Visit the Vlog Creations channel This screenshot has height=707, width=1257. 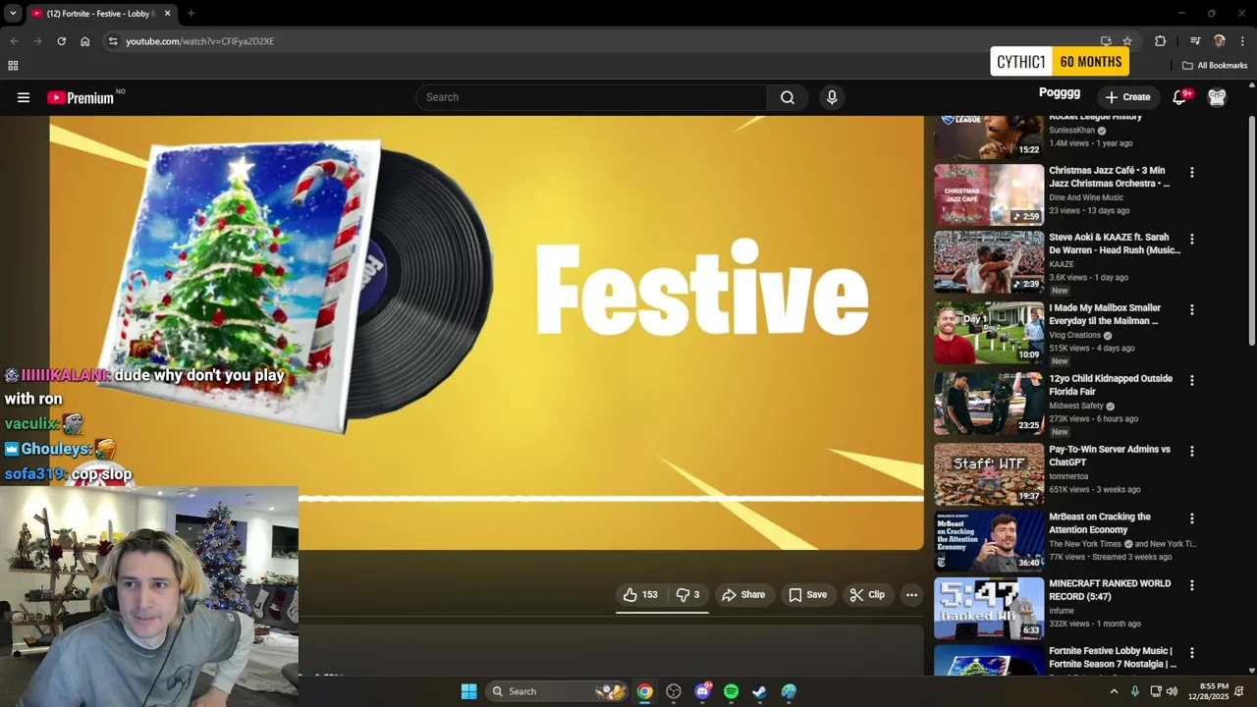coord(1074,335)
